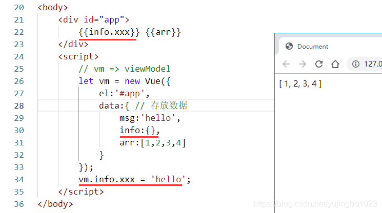This screenshot has height=213, width=382.
Task: Reload the page in the browser
Action: pos(319,64)
